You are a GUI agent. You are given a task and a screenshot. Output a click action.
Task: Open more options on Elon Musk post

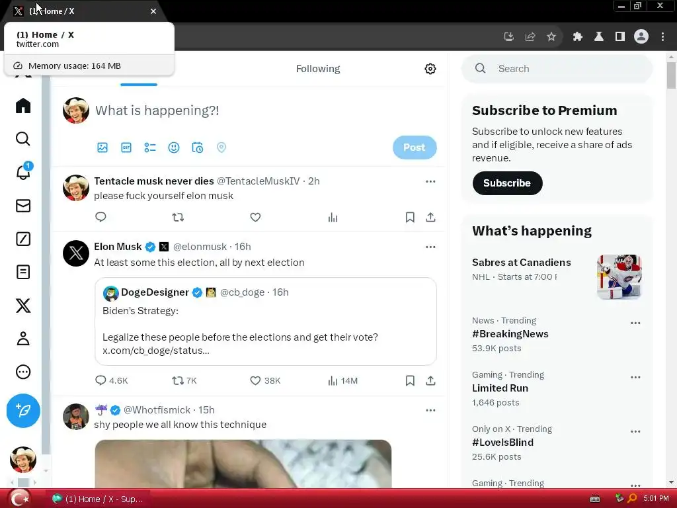pyautogui.click(x=430, y=247)
